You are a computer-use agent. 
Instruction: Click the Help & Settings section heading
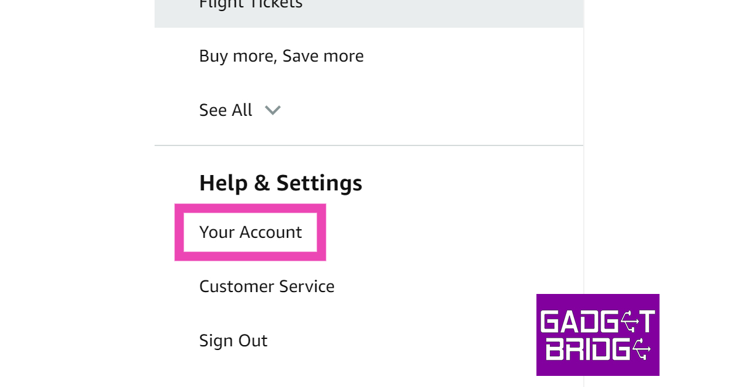280,183
